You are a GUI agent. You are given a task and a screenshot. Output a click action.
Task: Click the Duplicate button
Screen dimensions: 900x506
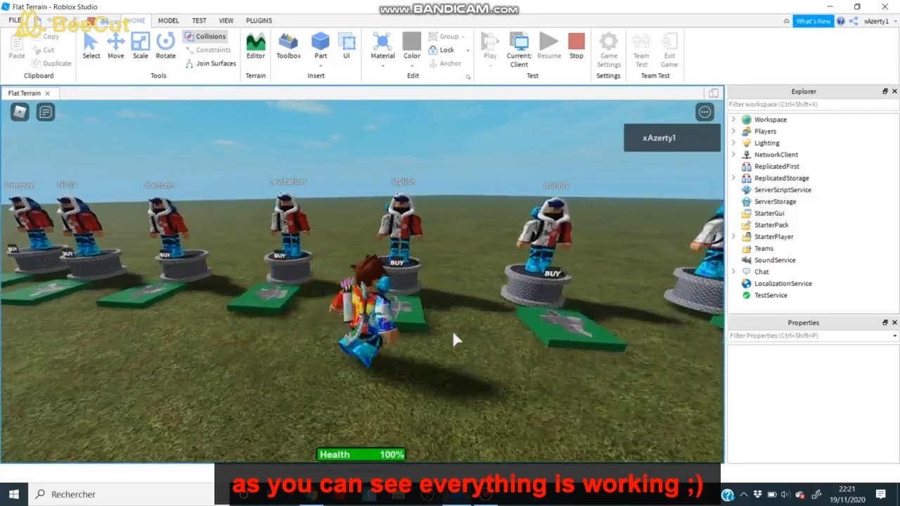coord(51,63)
